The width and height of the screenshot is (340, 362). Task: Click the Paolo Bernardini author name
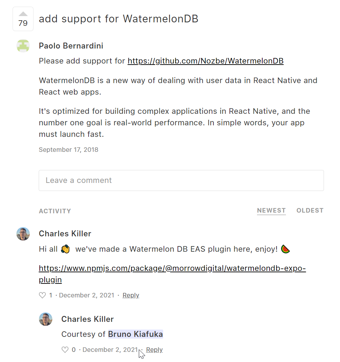tap(71, 46)
